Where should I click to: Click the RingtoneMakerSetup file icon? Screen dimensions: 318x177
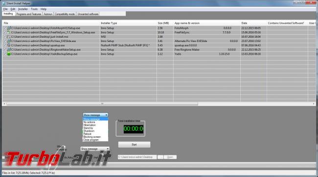[9, 50]
